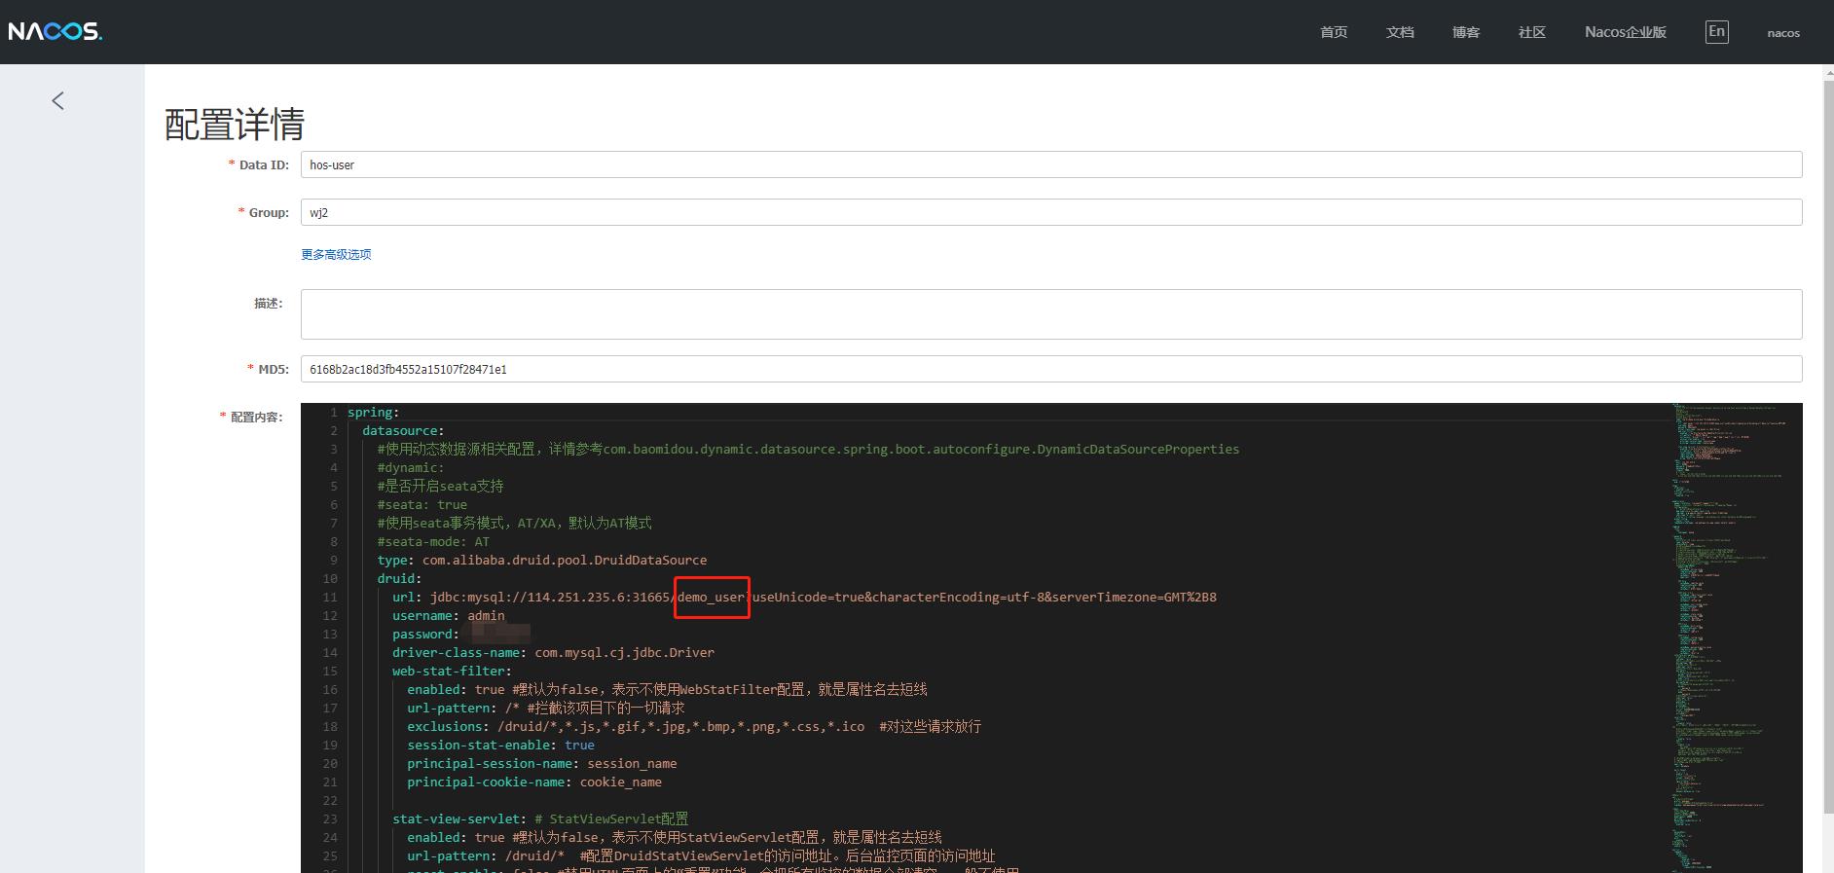1834x873 pixels.
Task: Click the page vertical scrollbar
Action: point(1827,467)
